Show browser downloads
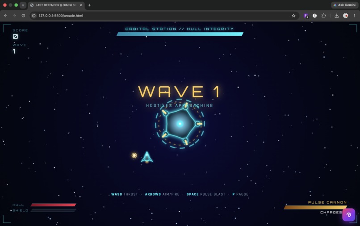 pyautogui.click(x=337, y=16)
